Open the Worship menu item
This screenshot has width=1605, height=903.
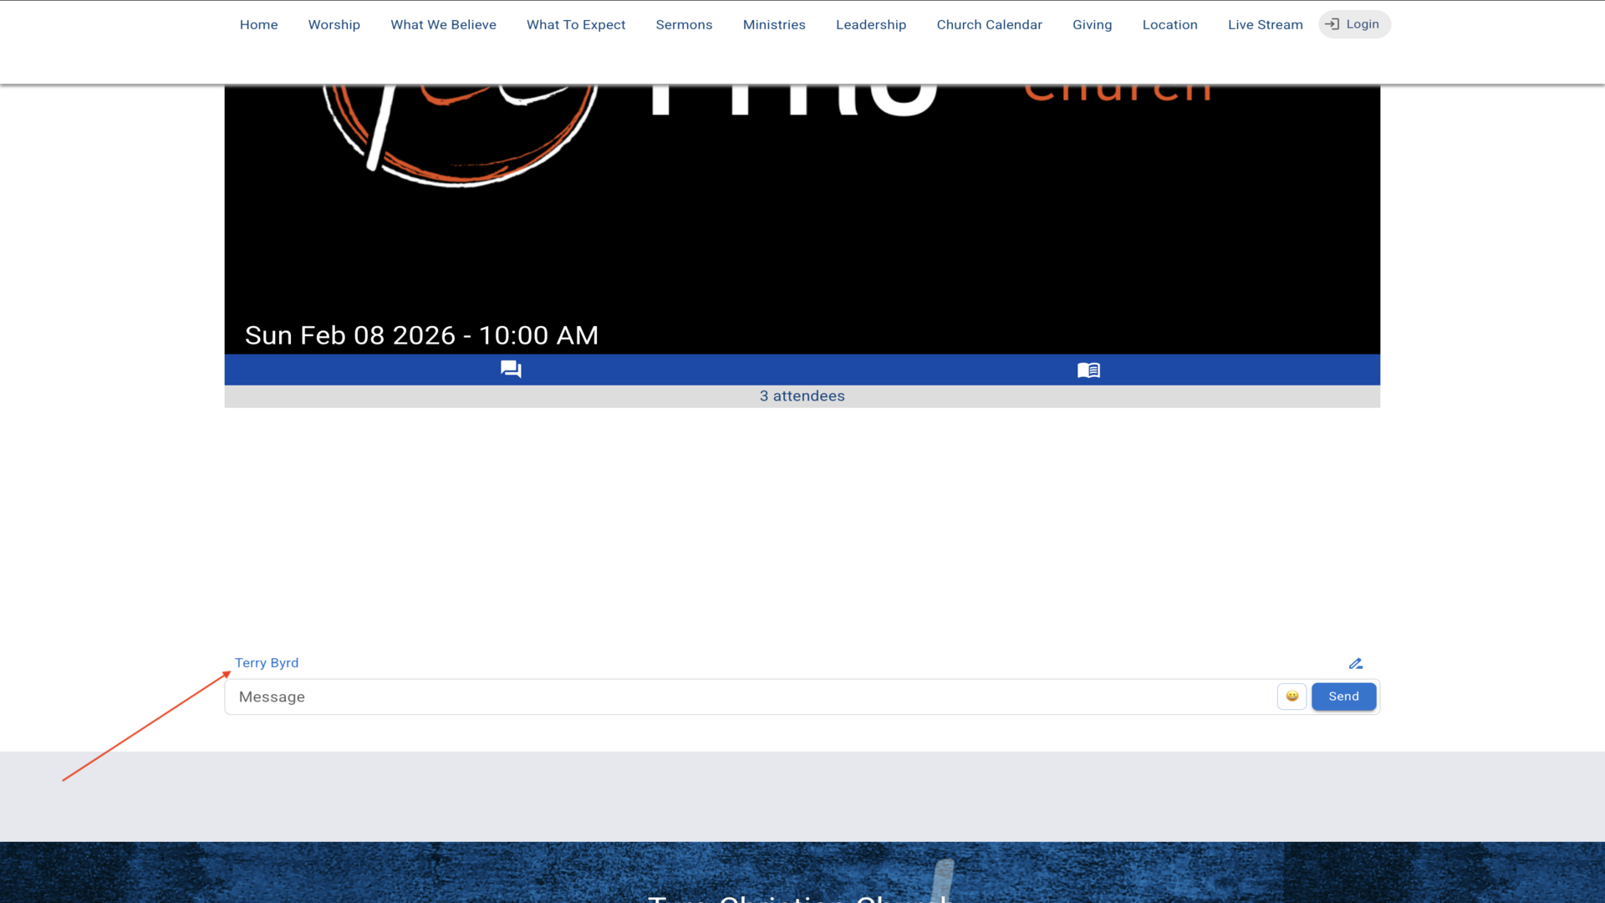(x=334, y=25)
